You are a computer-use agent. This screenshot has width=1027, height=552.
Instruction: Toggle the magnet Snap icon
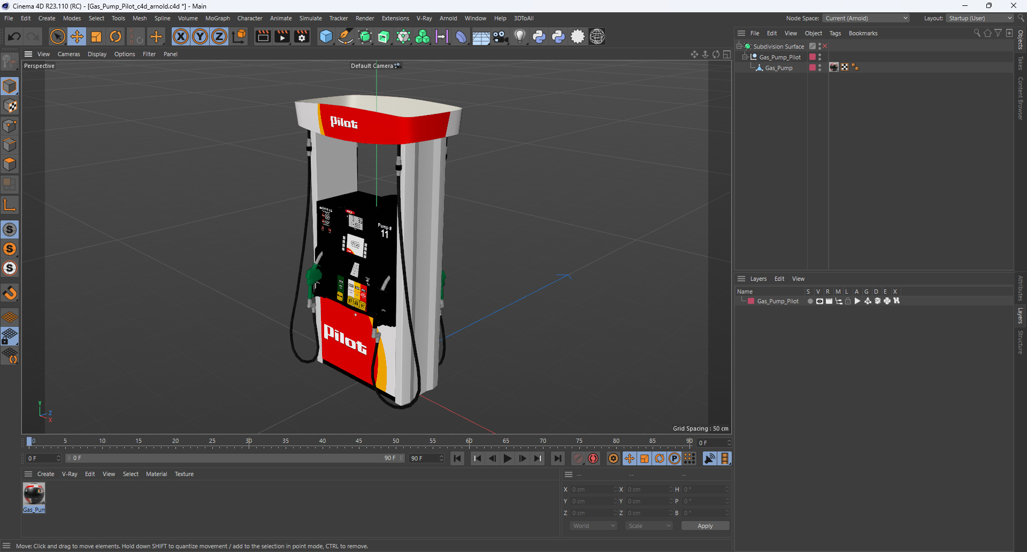click(x=10, y=293)
